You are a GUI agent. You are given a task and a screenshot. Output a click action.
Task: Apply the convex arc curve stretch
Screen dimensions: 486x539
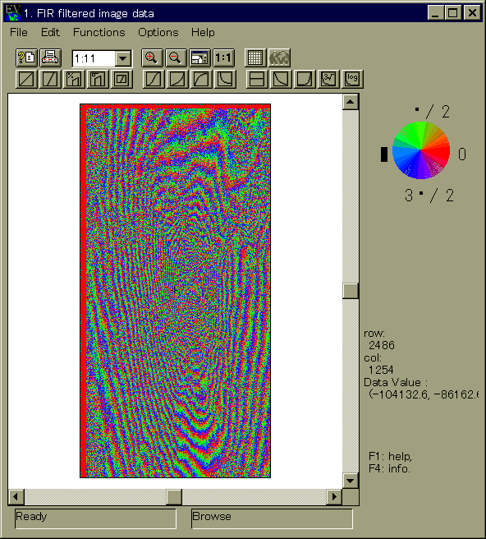click(201, 79)
